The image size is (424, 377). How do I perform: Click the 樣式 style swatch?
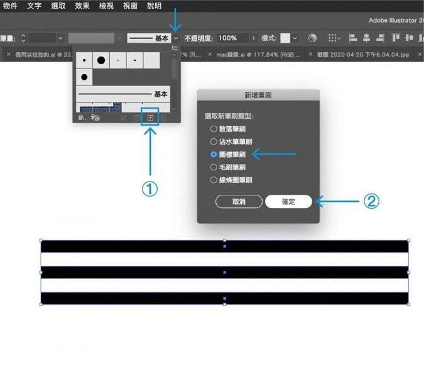pos(285,38)
